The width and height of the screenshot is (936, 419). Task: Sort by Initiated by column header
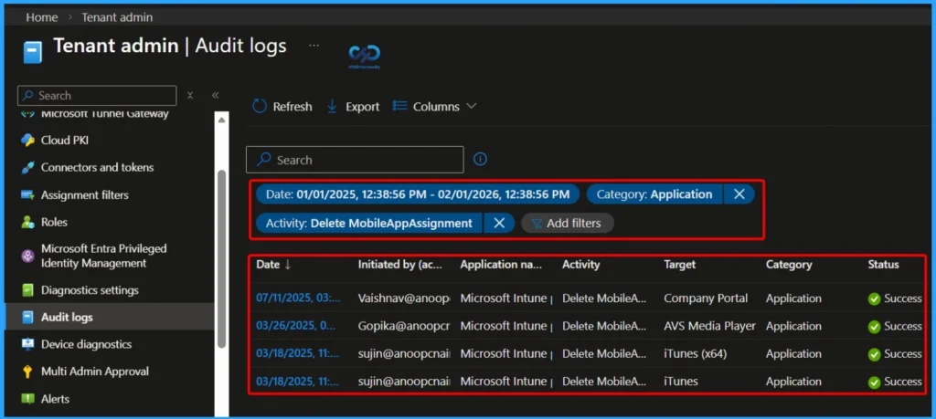click(400, 265)
